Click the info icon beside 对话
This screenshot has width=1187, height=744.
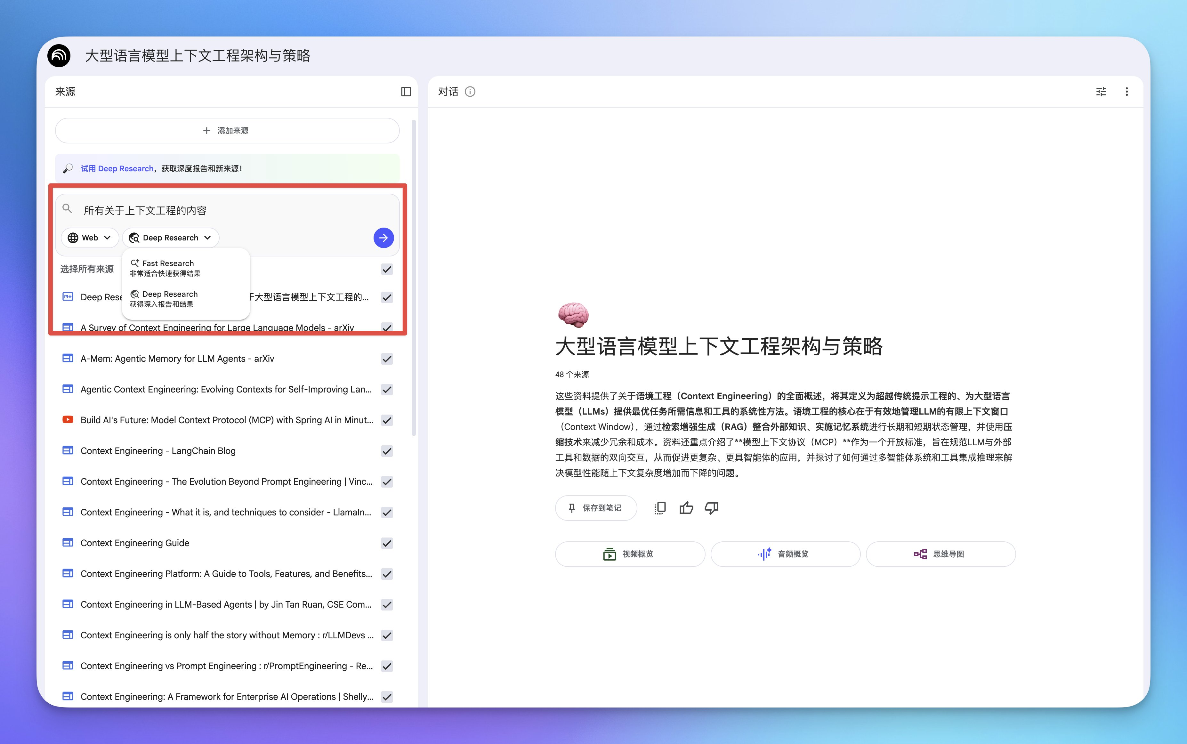coord(470,92)
